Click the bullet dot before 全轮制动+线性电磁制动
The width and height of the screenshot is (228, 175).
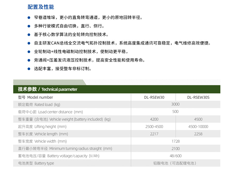click(29, 52)
